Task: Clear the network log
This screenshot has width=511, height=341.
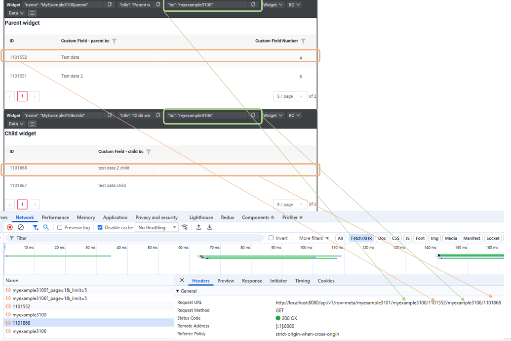Action: [x=21, y=227]
